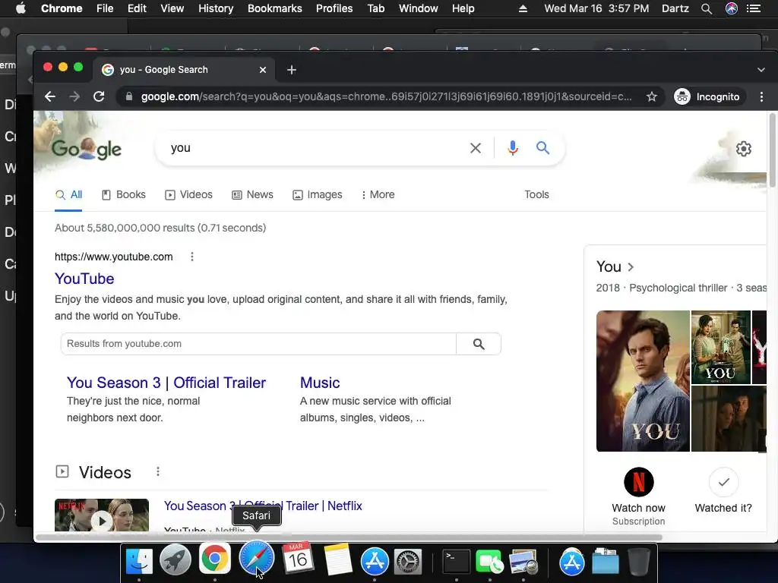Screen dimensions: 778x583
Task: Play the Netflix trailer video thumbnail
Action: tap(102, 515)
